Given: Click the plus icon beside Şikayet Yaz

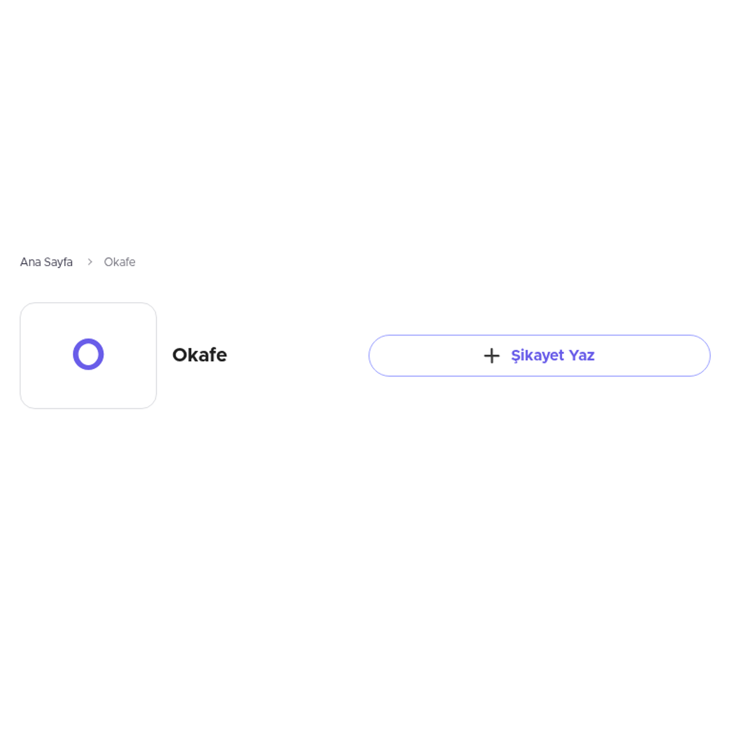Looking at the screenshot, I should coord(492,356).
